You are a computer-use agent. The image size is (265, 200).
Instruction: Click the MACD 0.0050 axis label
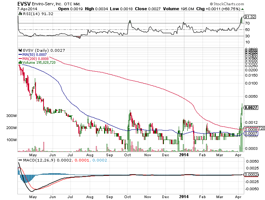[x=253, y=162]
